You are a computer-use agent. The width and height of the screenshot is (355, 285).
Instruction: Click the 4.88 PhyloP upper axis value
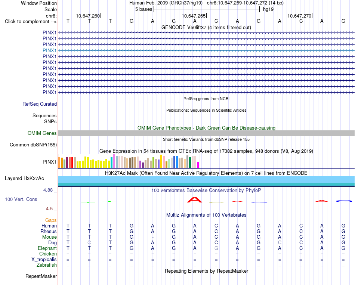(x=48, y=190)
